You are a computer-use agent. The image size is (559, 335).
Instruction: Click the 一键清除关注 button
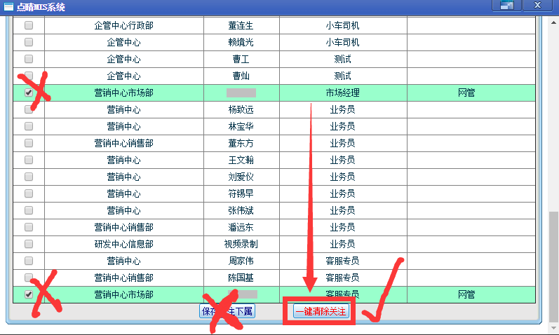pos(321,311)
